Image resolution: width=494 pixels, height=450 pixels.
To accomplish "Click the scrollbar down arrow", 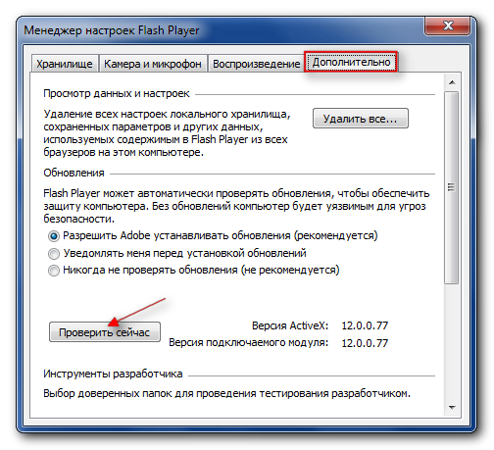I will click(x=452, y=408).
